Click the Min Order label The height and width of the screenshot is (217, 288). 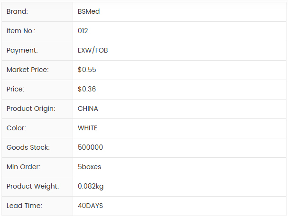click(23, 167)
